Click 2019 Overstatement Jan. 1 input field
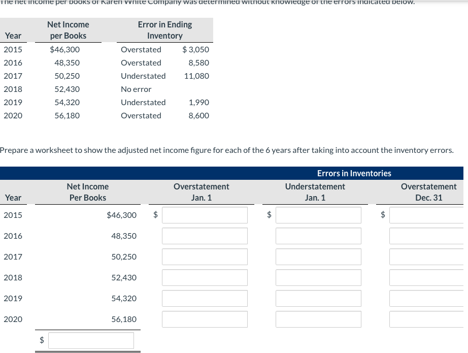468x353 pixels. pyautogui.click(x=205, y=298)
